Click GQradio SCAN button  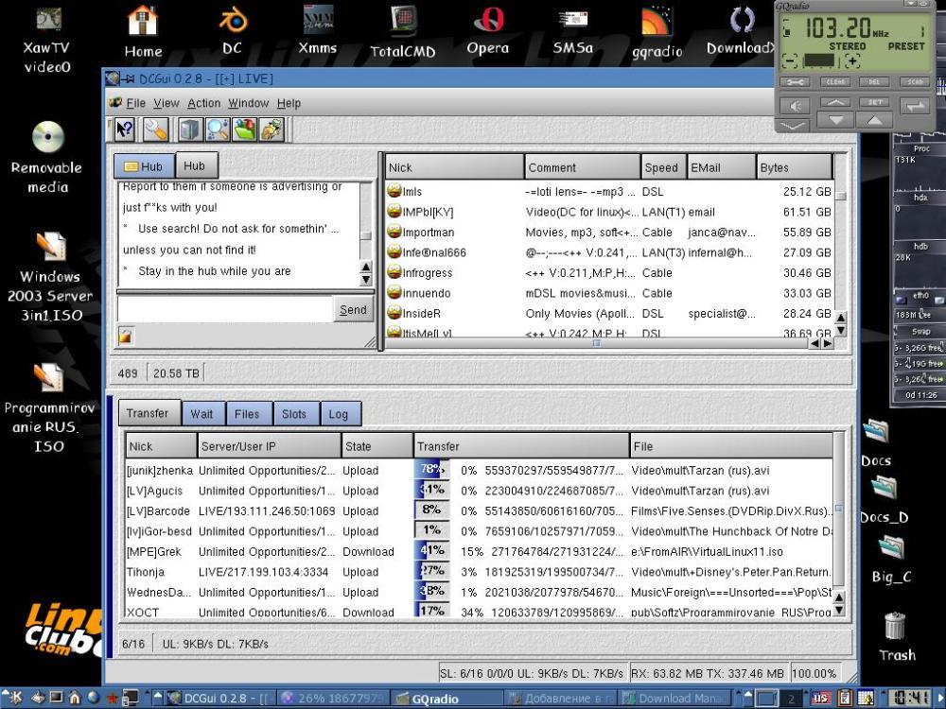915,81
